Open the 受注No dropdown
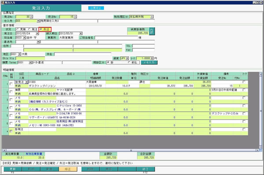 (75, 17)
